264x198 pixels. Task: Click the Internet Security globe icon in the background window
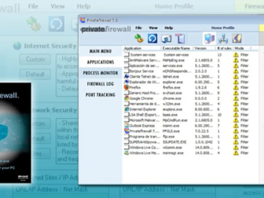(x=17, y=46)
